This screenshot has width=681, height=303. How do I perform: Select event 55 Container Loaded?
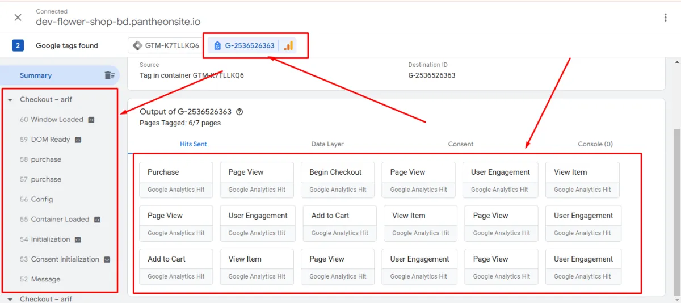(54, 219)
